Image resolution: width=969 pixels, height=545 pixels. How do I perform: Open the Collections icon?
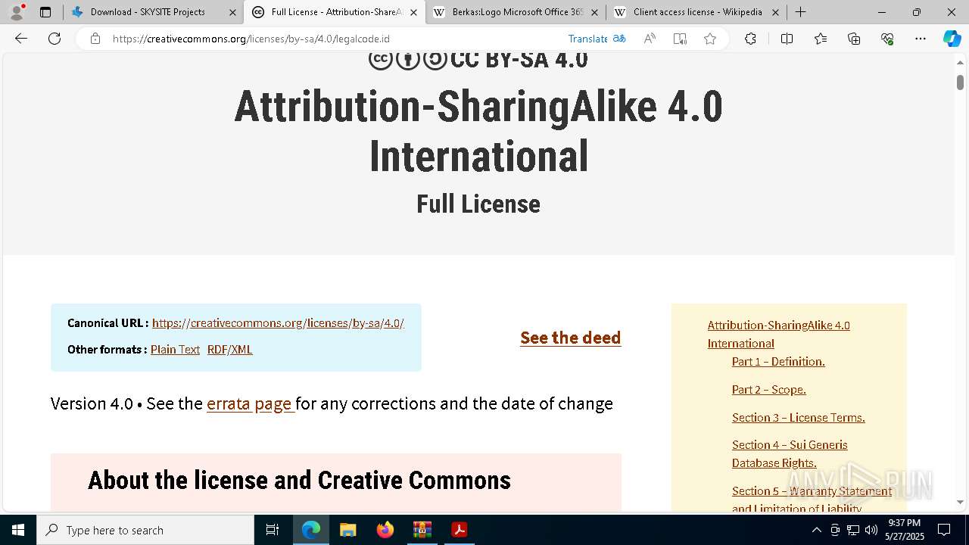pos(854,39)
